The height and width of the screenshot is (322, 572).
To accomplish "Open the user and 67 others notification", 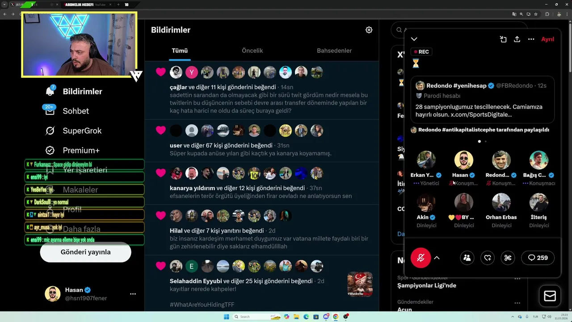I will 262,141.
